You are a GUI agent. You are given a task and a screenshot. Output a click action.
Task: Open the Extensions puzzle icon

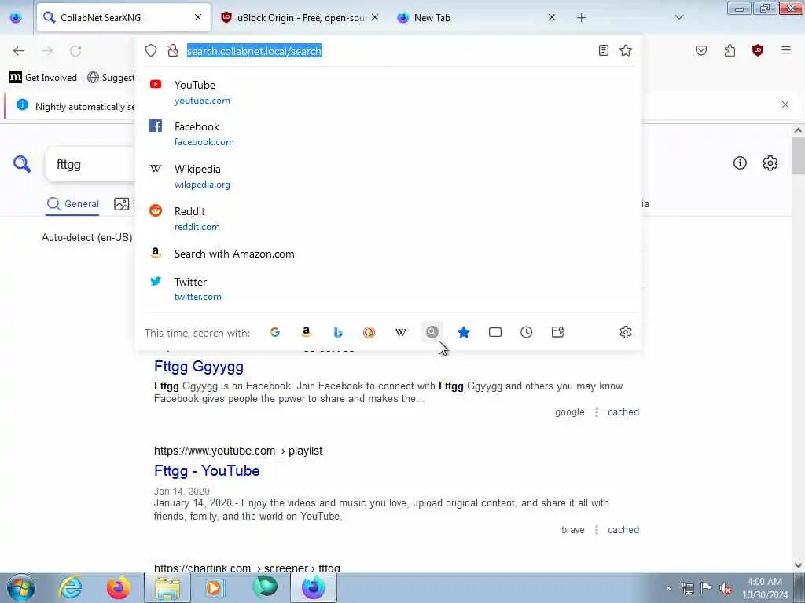730,50
